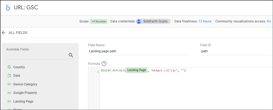273x110 pixels.
Task: Go back to ALL FIELDS
Action: click(x=18, y=33)
